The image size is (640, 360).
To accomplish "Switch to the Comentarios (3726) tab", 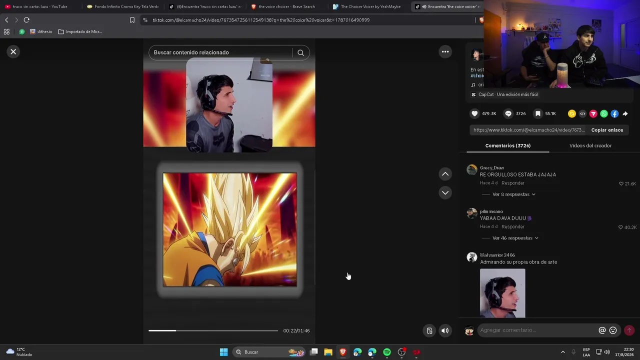I will click(x=508, y=145).
